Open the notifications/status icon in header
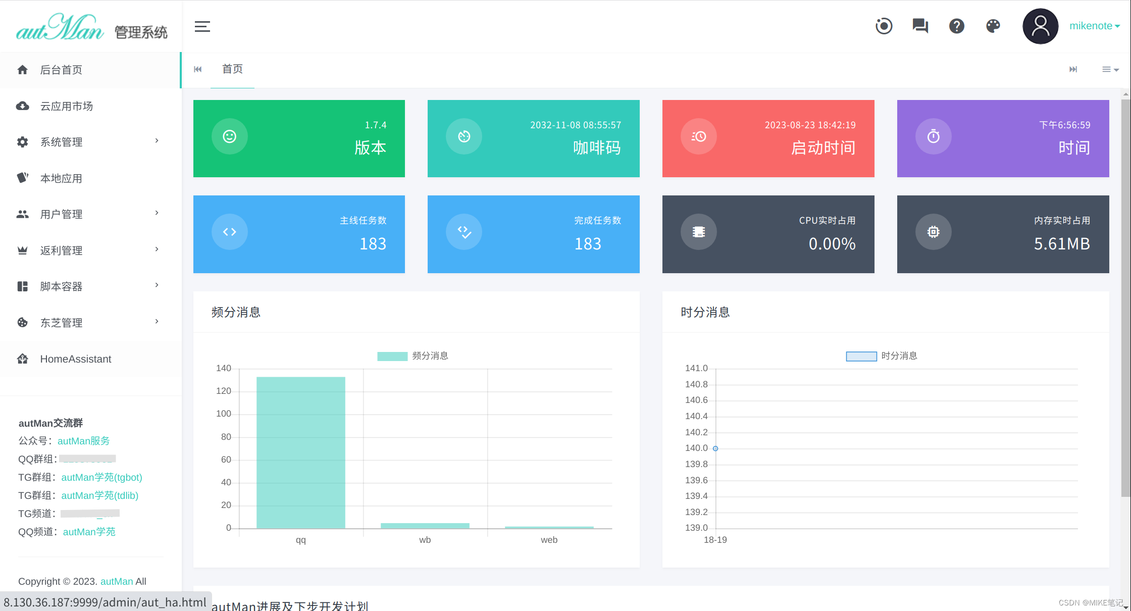The width and height of the screenshot is (1131, 611). click(x=884, y=26)
